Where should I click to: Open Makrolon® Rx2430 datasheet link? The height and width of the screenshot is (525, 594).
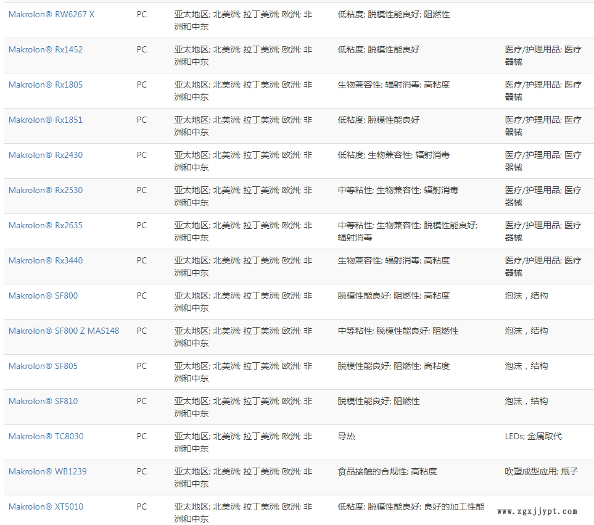point(45,155)
